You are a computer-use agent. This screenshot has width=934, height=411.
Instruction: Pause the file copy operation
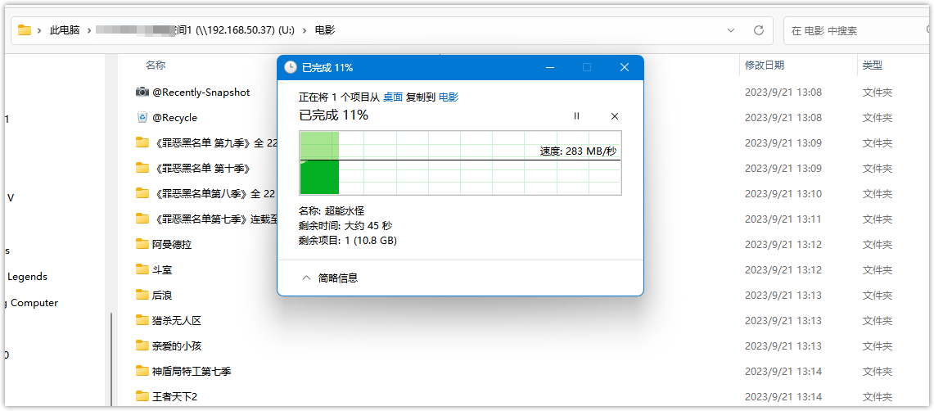576,116
